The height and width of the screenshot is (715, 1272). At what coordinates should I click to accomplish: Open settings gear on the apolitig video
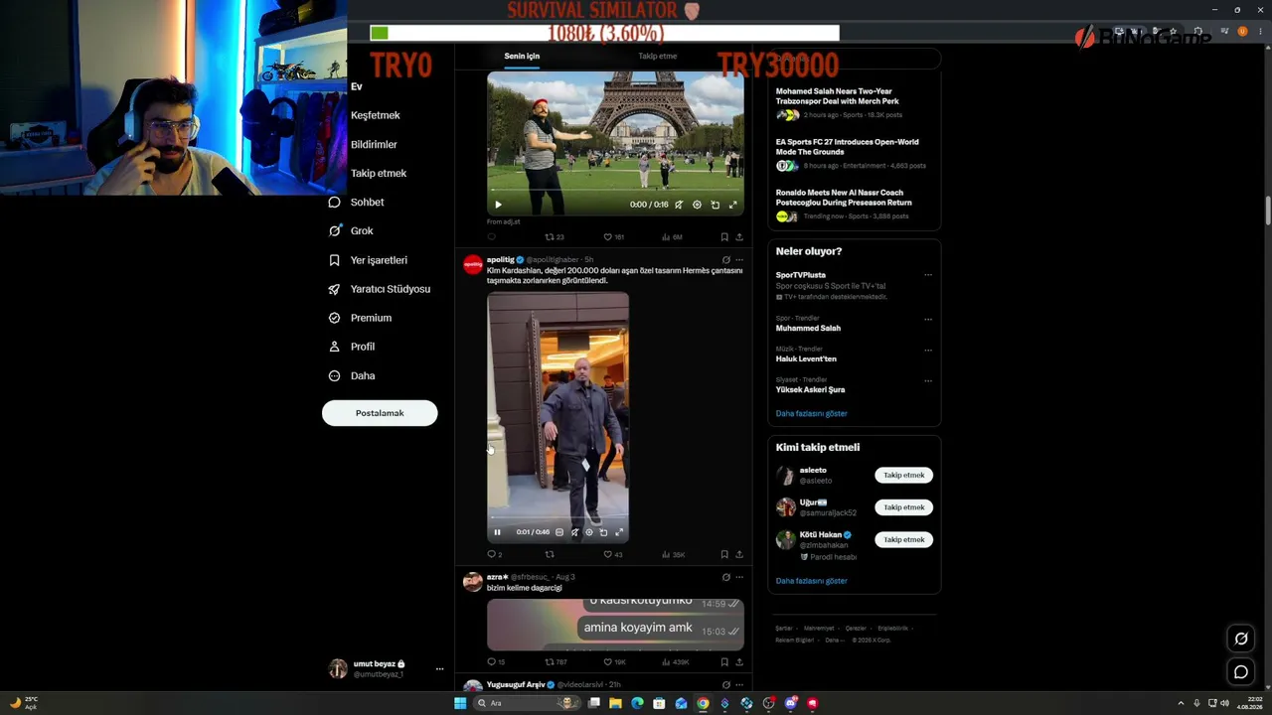pos(589,532)
